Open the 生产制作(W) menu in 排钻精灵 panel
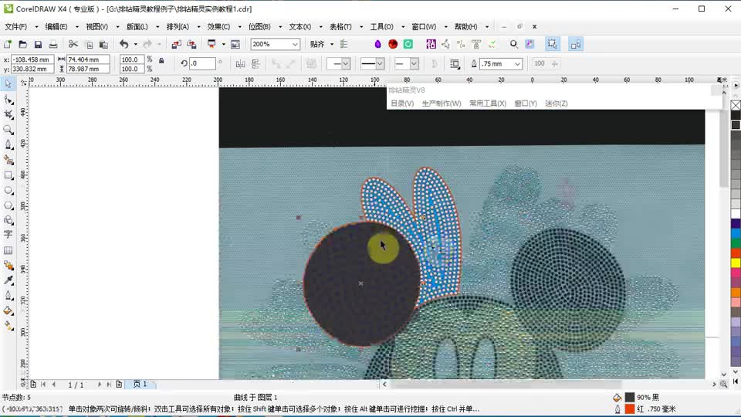 pyautogui.click(x=441, y=103)
